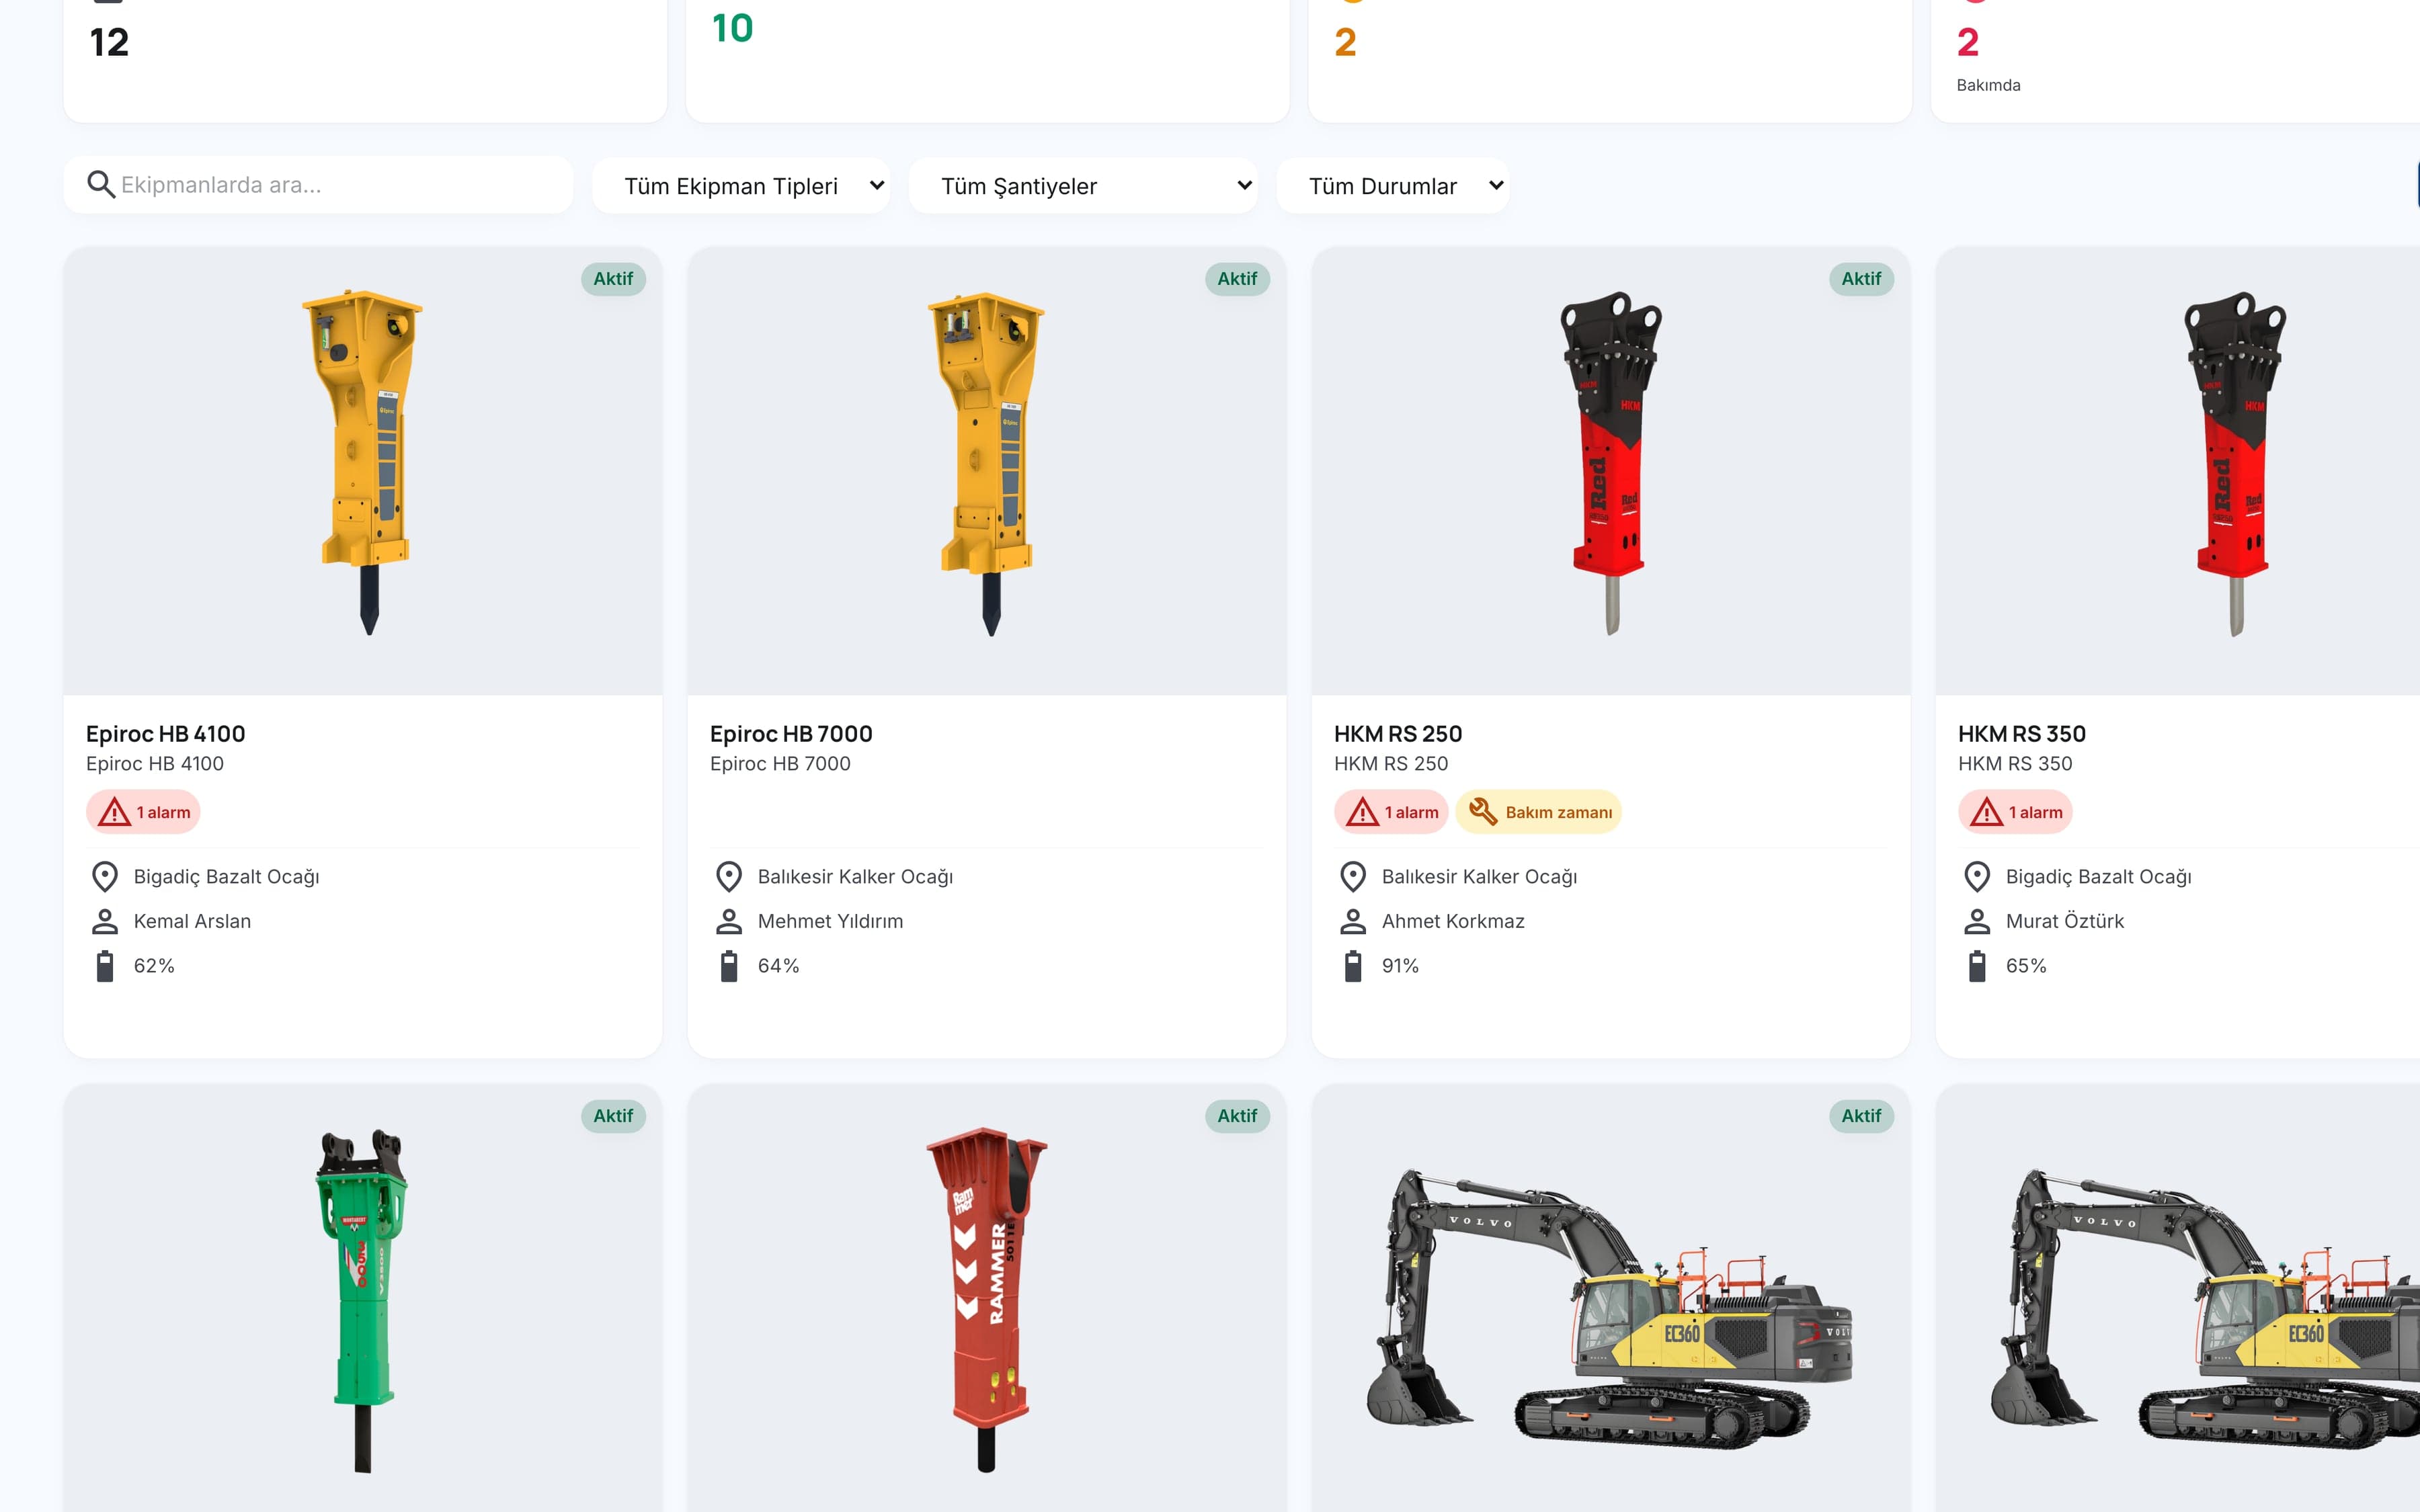Click Balıkesir Kalker Ocağı on HKM RS 250

pos(1479,877)
